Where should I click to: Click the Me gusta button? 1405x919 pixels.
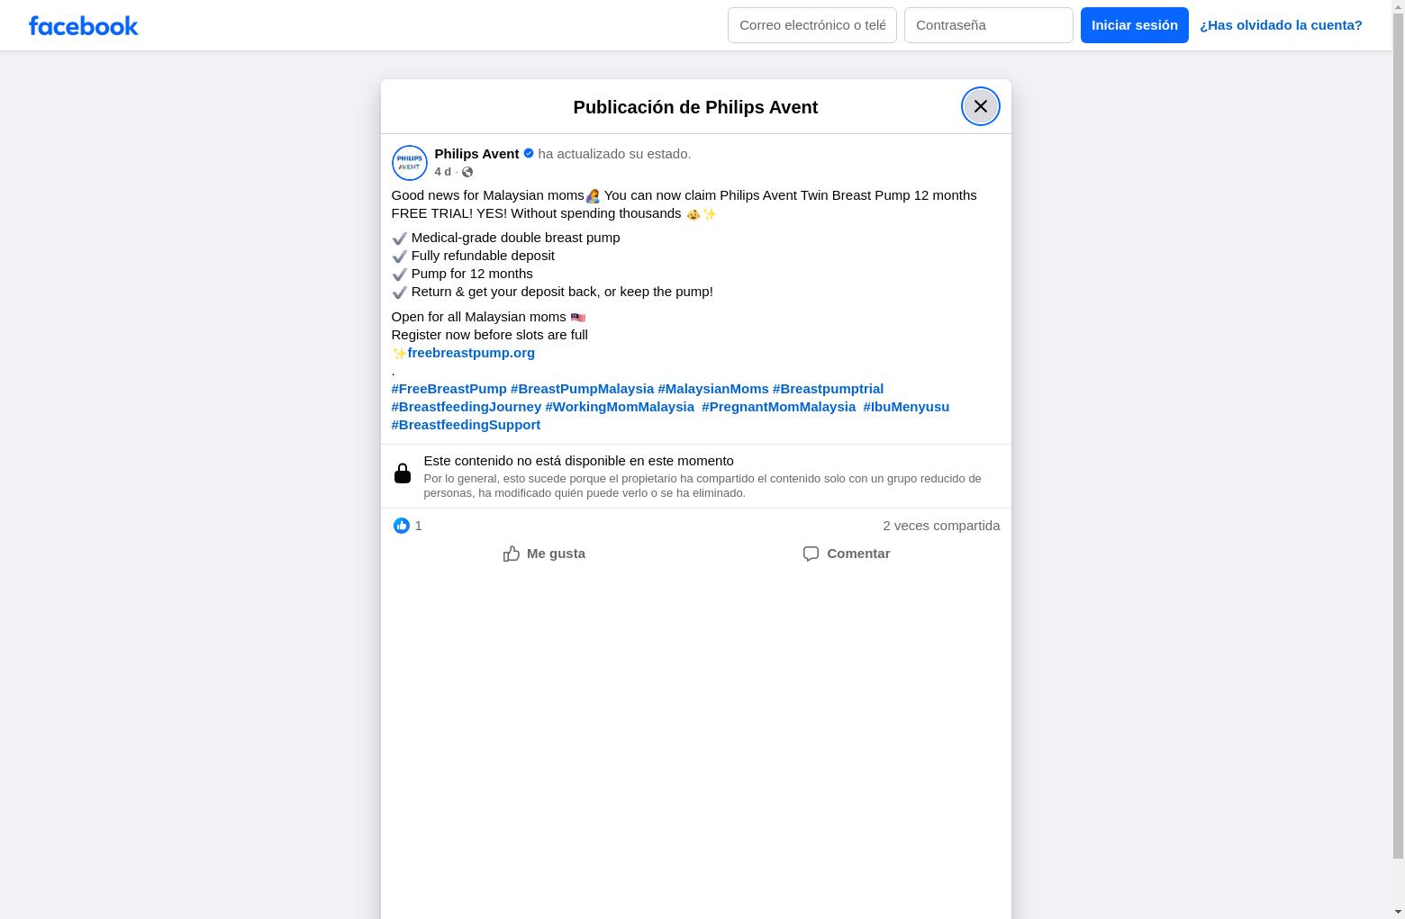[x=544, y=554]
